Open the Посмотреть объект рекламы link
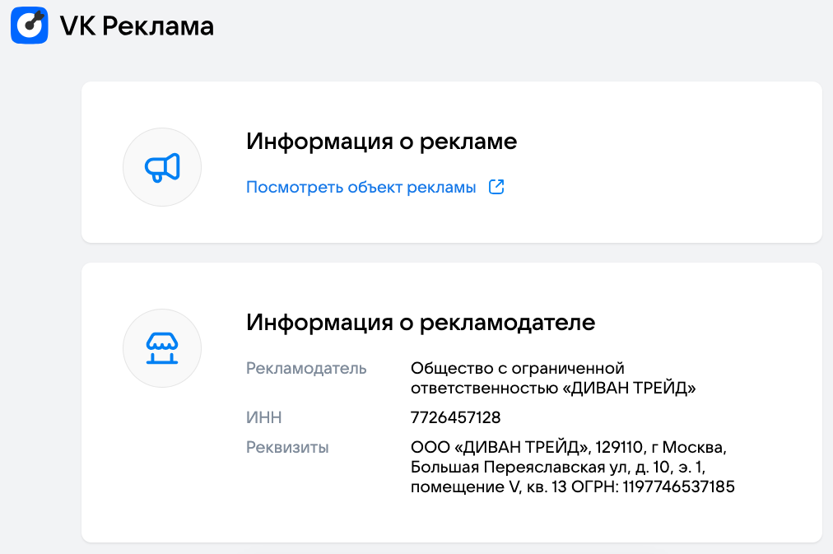 (360, 187)
